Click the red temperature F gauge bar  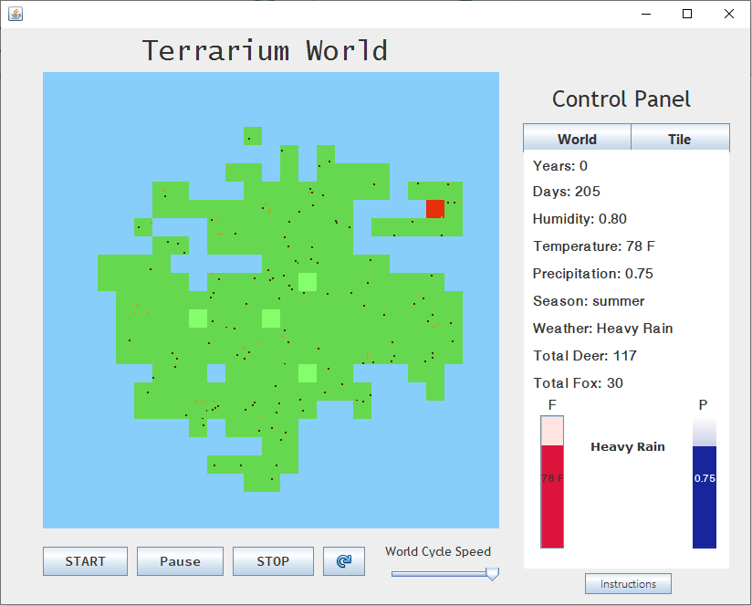[x=552, y=482]
